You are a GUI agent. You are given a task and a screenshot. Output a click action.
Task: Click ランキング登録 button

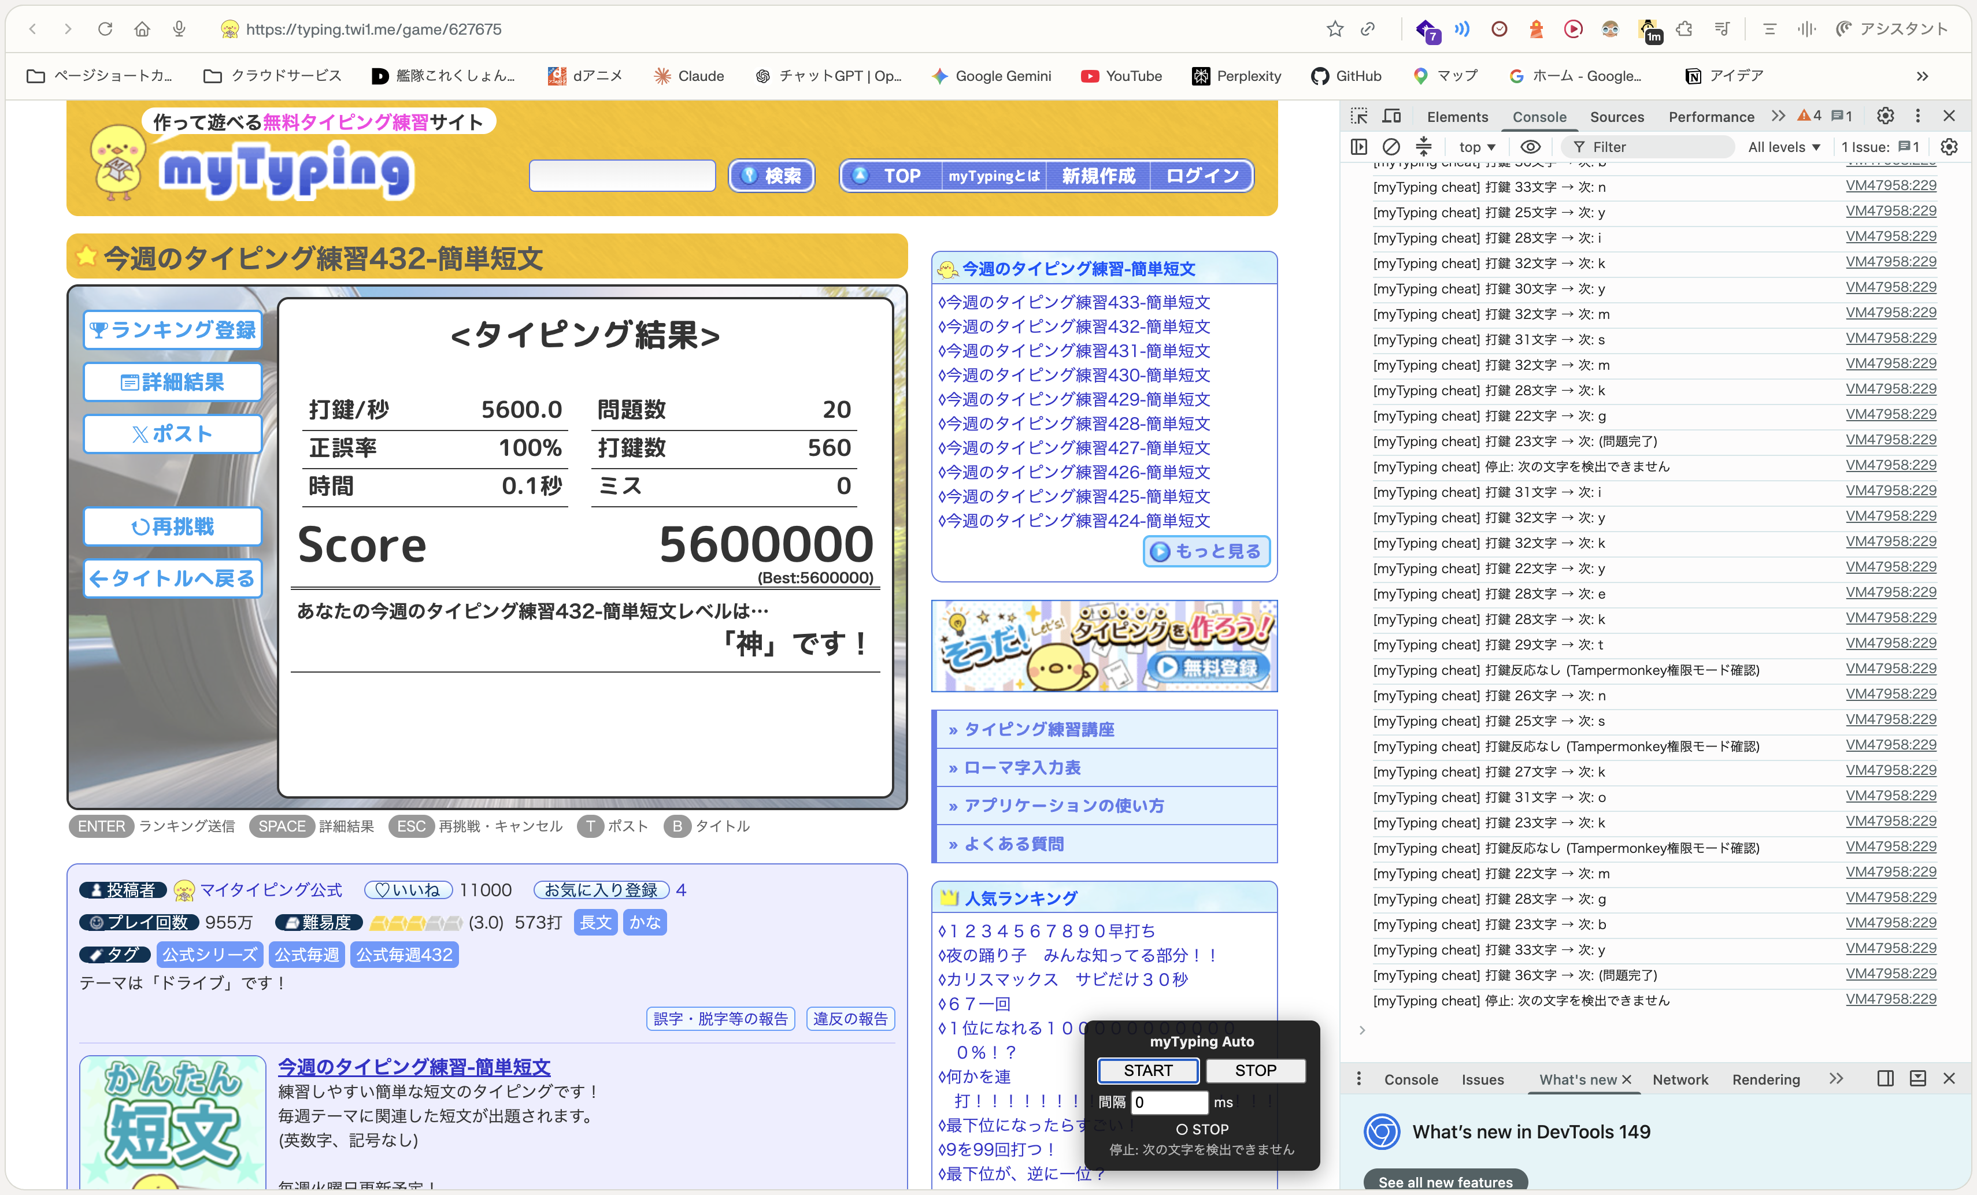point(172,329)
